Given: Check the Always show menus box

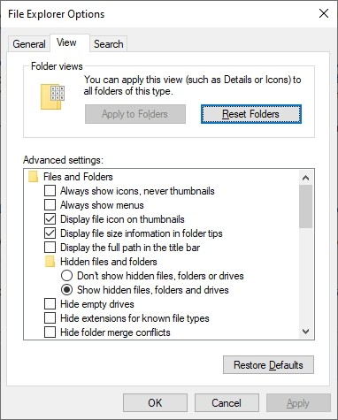Looking at the screenshot, I should pyautogui.click(x=50, y=205).
